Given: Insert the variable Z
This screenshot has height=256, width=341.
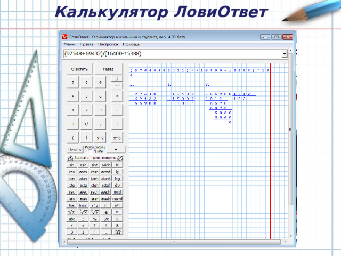Looking at the screenshot, I should (94, 226).
